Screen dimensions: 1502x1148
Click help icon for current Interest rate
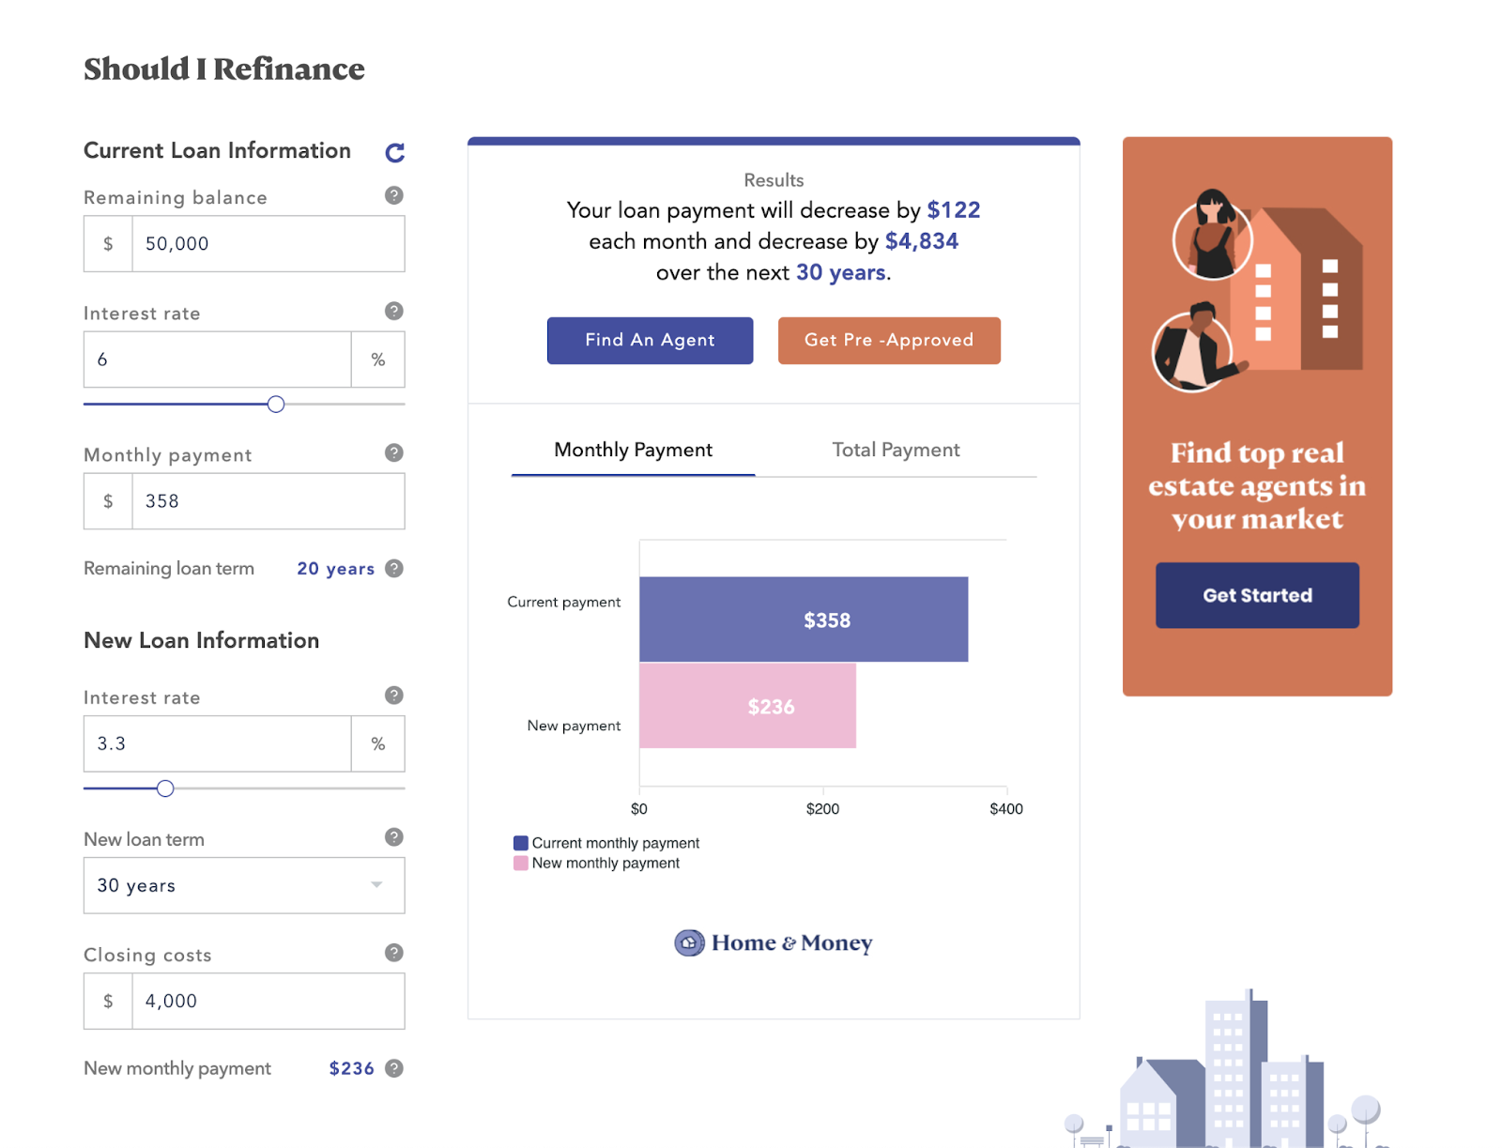(x=394, y=311)
